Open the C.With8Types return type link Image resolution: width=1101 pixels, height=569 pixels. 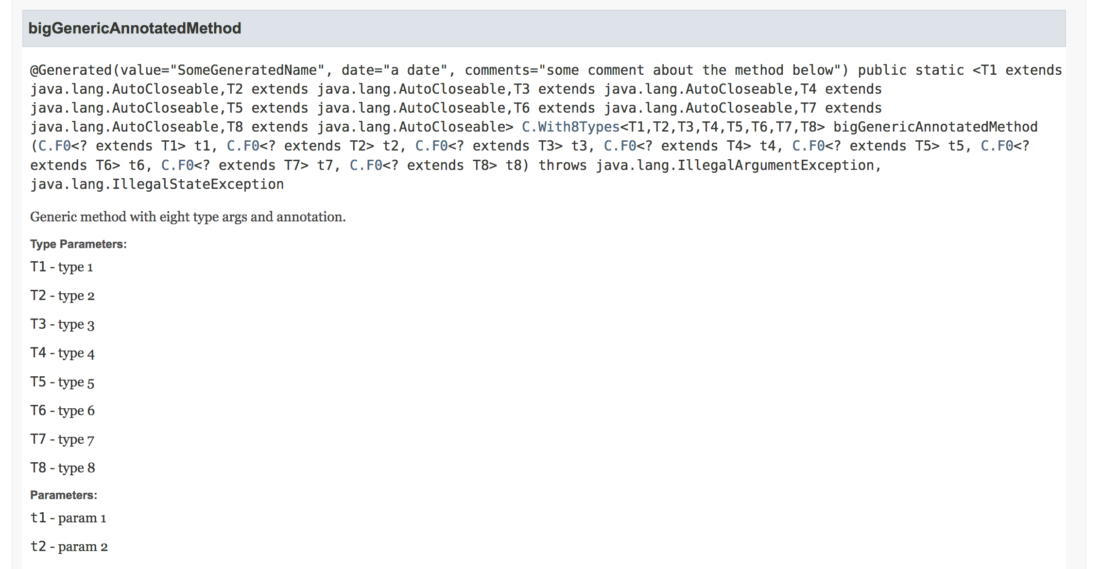(x=570, y=127)
